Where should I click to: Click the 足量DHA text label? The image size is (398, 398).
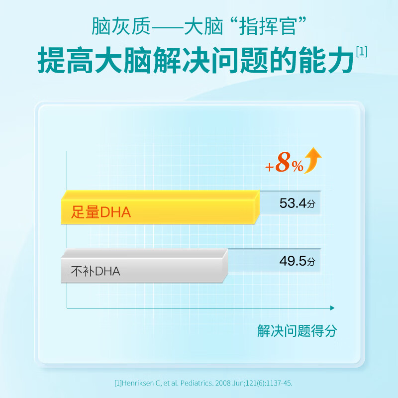coord(101,213)
